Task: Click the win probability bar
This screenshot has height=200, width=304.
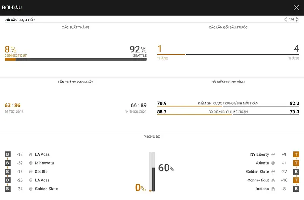Action: (76, 60)
